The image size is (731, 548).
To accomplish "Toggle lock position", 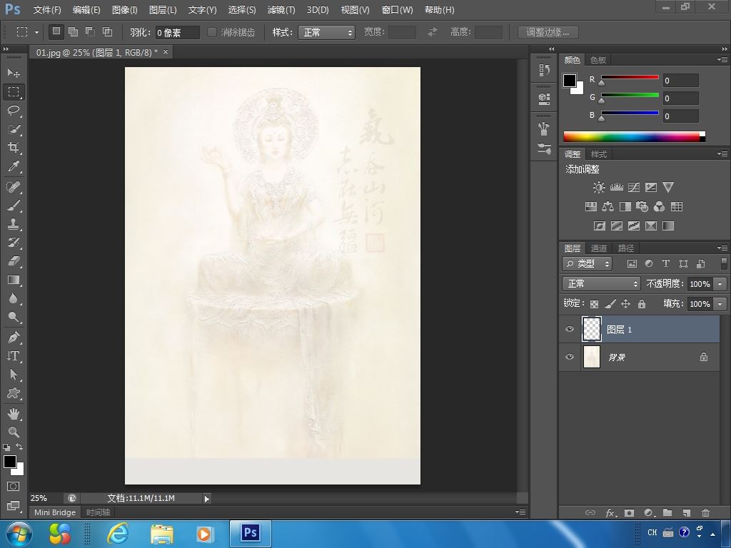I will click(x=625, y=304).
